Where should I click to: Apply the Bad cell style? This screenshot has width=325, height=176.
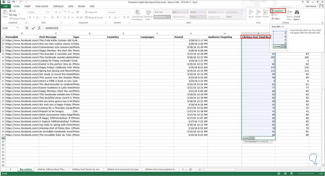click(180, 12)
